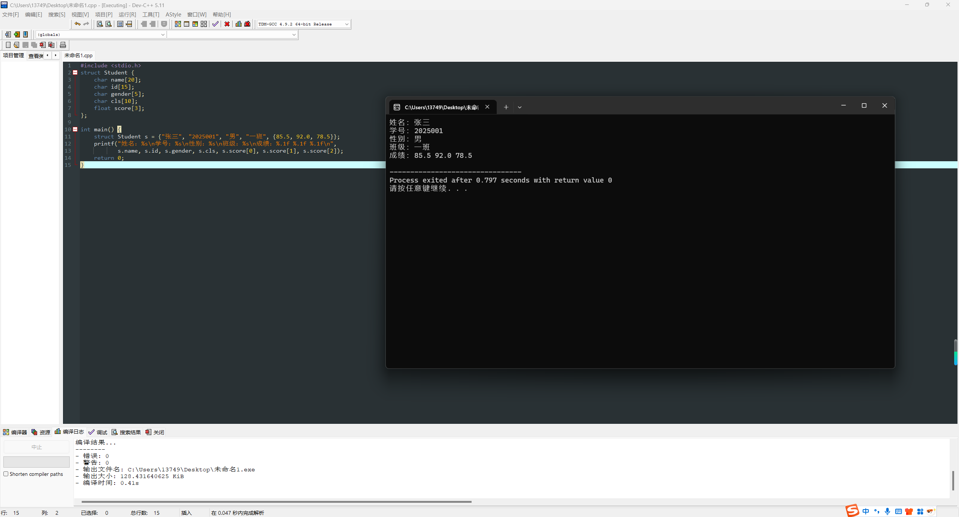
Task: Click the Find magnifier icon
Action: (x=100, y=24)
